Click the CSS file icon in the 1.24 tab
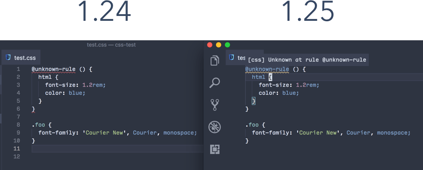Screen dimensions: 423x170 point(8,58)
